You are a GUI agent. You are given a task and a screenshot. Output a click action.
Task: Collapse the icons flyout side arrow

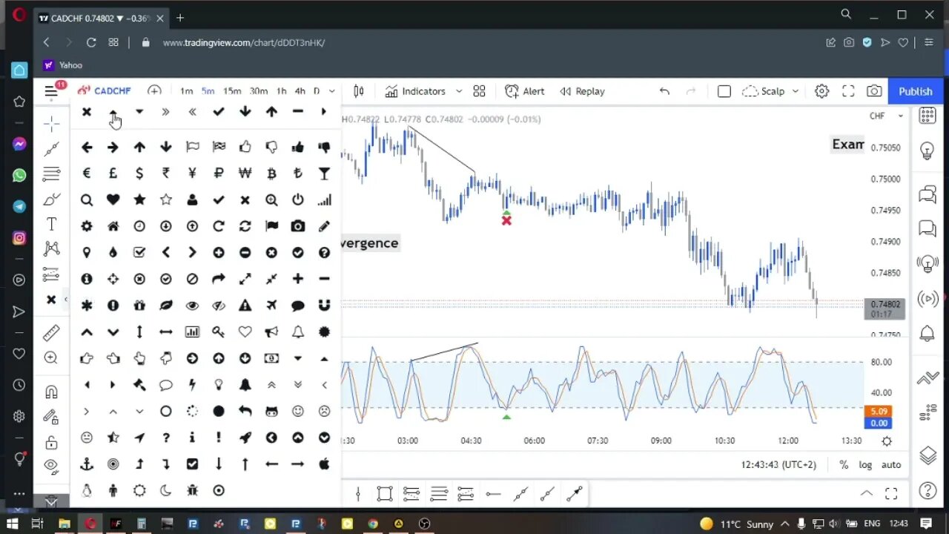[65, 300]
